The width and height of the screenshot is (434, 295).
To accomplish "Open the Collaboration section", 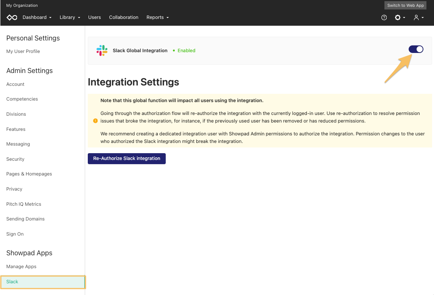I will (123, 17).
